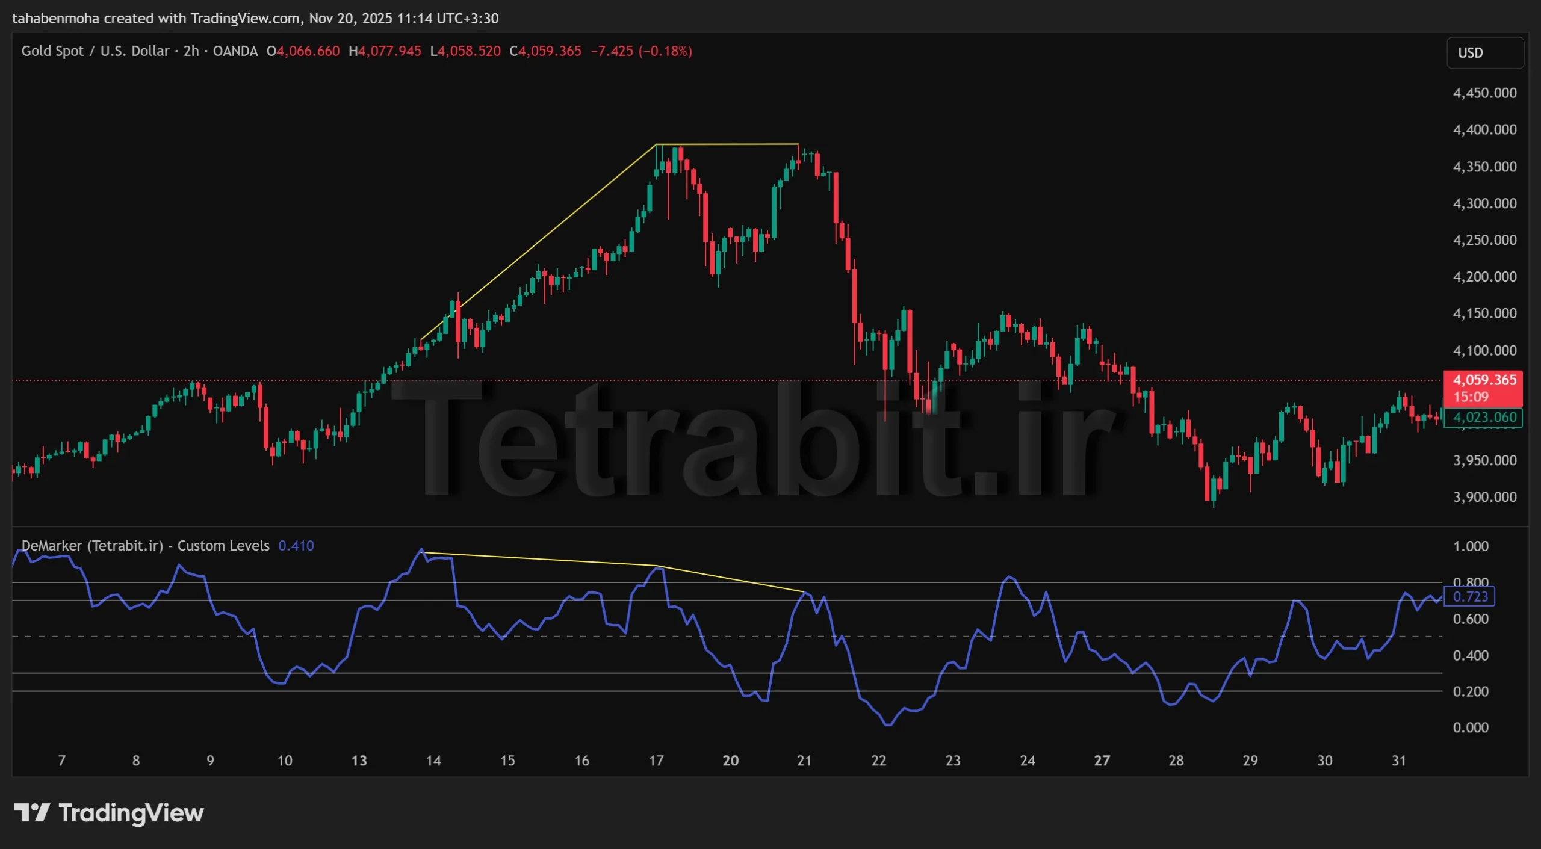The image size is (1541, 849).
Task: Click the 4,400.000 price scale label
Action: click(1484, 130)
